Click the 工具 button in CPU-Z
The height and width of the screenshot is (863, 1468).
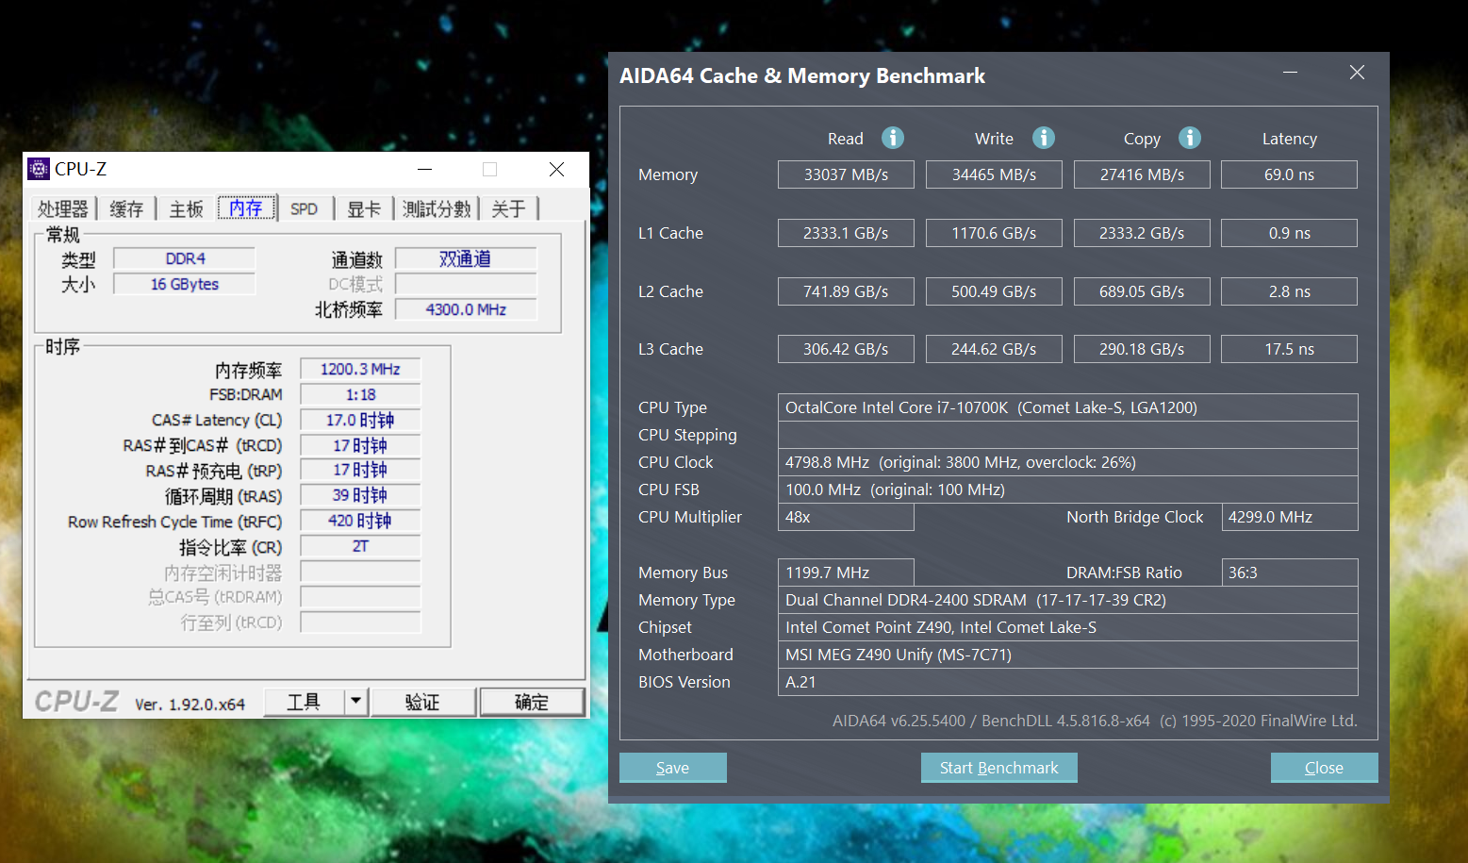(x=304, y=702)
